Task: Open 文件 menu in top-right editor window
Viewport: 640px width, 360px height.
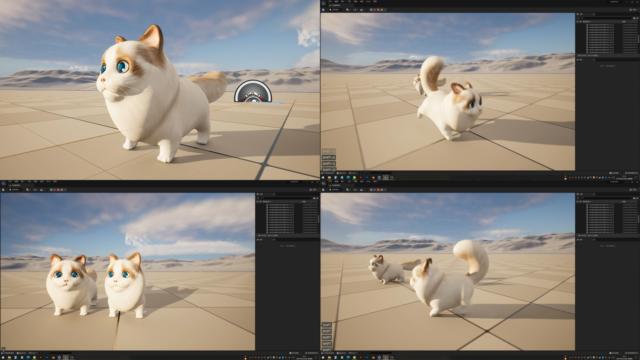Action: coord(330,1)
